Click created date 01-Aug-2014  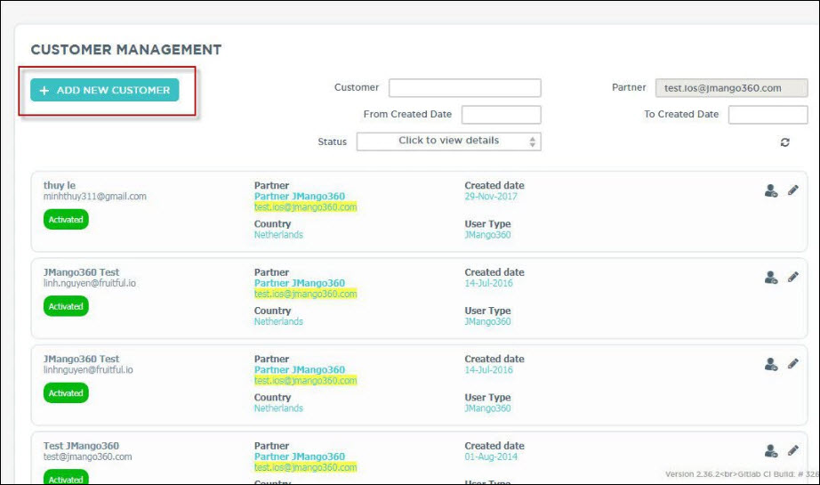click(x=491, y=457)
